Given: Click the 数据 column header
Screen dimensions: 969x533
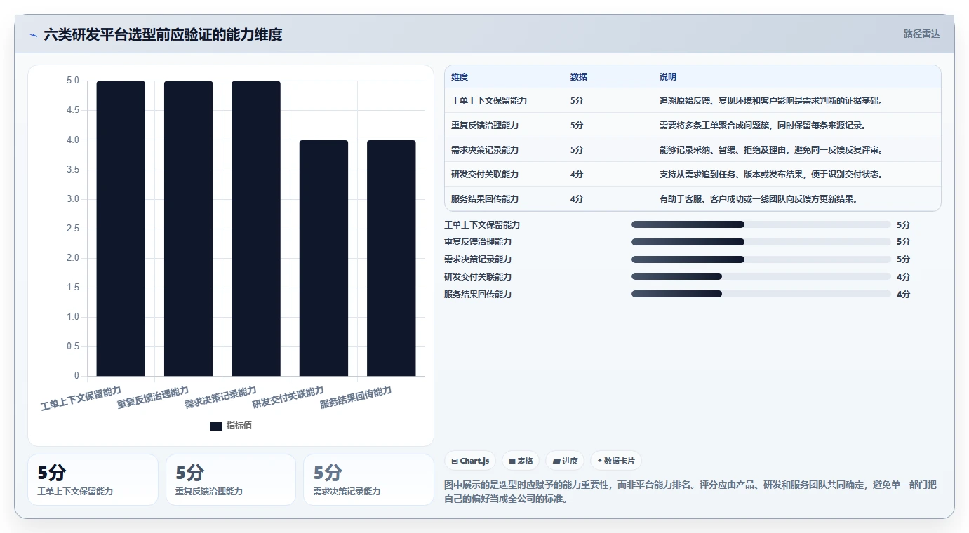Looking at the screenshot, I should click(579, 77).
